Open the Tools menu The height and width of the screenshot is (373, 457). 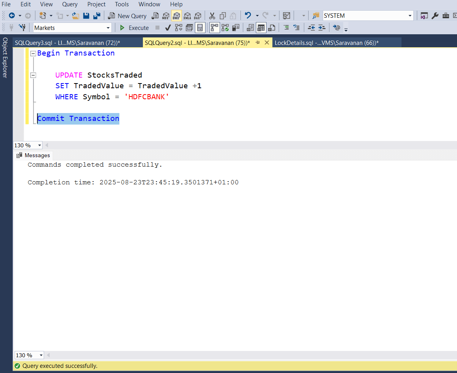(x=122, y=4)
